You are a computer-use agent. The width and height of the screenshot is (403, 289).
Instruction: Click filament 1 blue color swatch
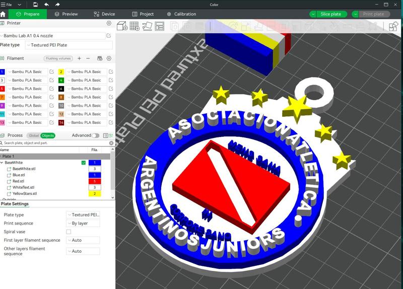click(2, 71)
